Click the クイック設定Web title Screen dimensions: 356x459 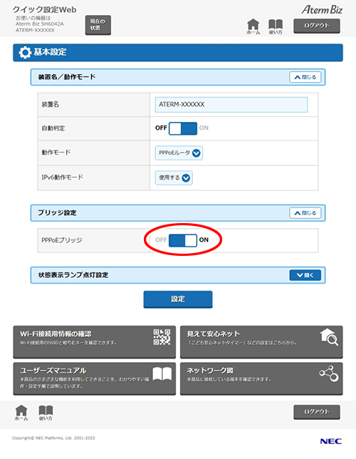(44, 10)
